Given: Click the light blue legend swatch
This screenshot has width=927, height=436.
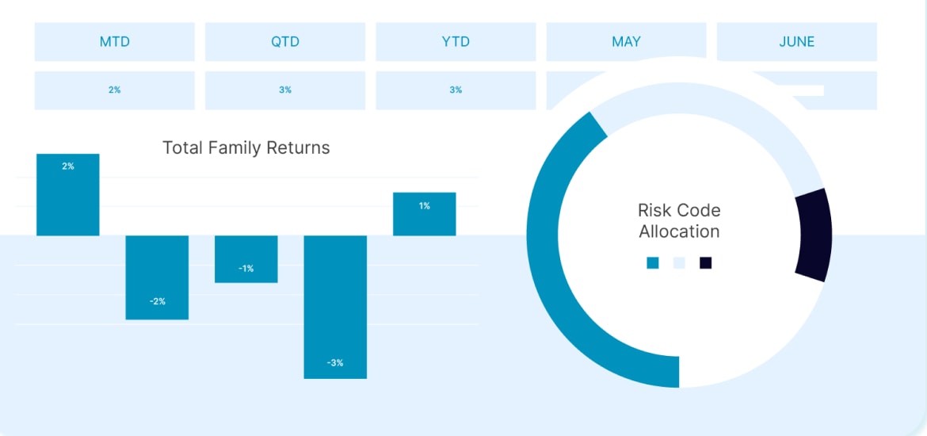Looking at the screenshot, I should (679, 262).
